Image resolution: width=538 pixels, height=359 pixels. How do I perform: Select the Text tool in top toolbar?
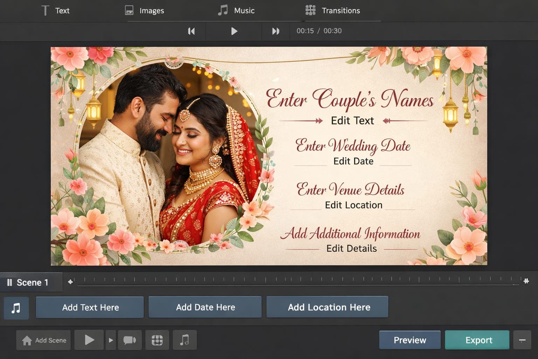click(56, 11)
